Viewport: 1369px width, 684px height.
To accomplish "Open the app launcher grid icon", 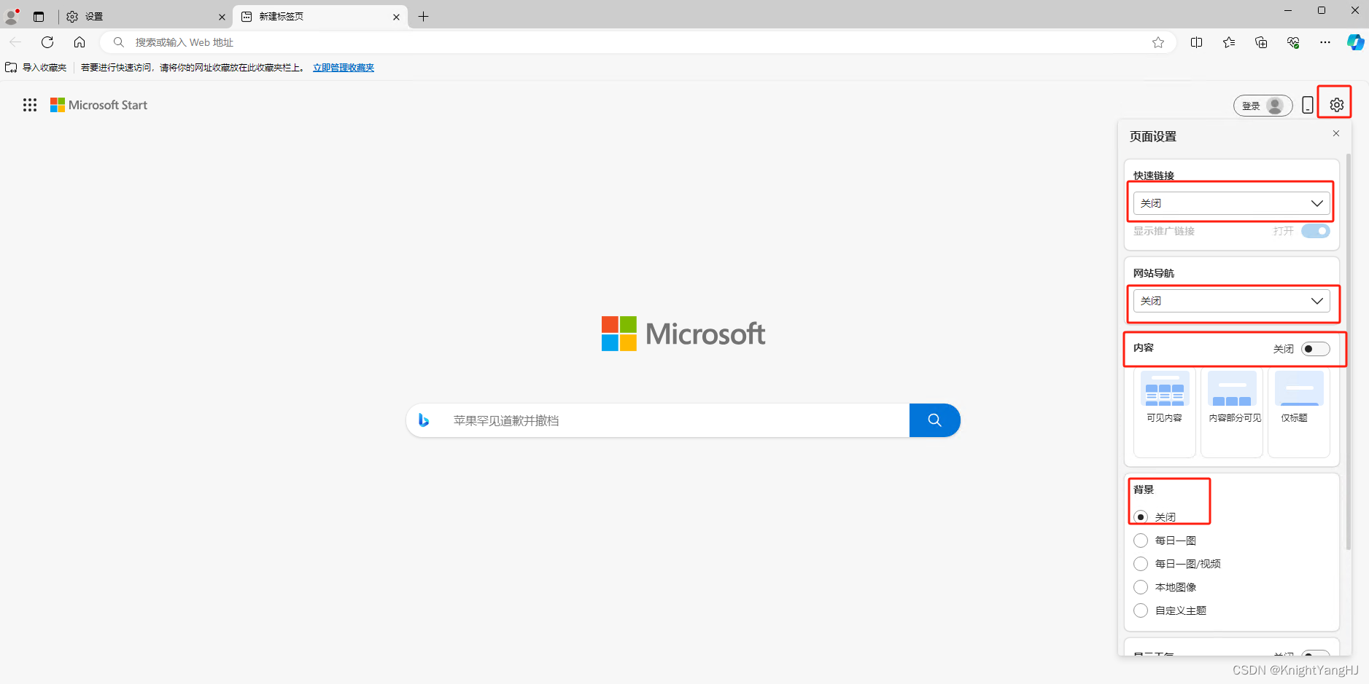I will tap(30, 105).
